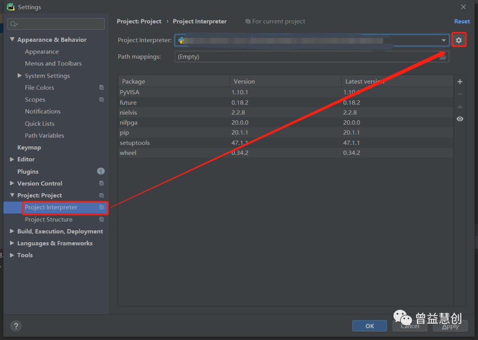
Task: Open the Project Interpreter dropdown
Action: click(x=443, y=40)
